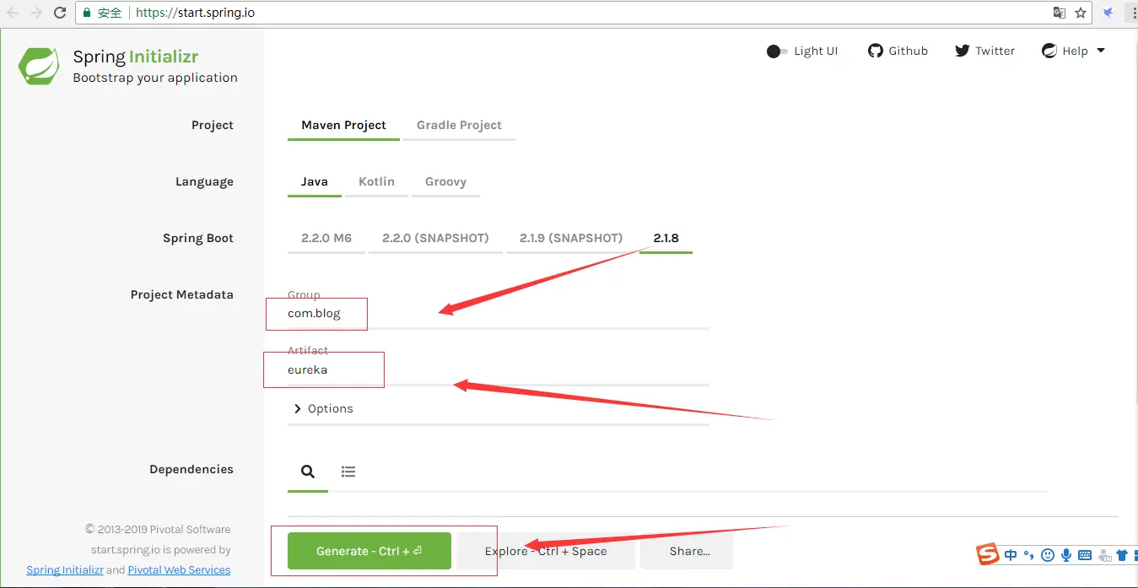Choose Groovy as the language
Screen dimensions: 1138x588
(445, 181)
